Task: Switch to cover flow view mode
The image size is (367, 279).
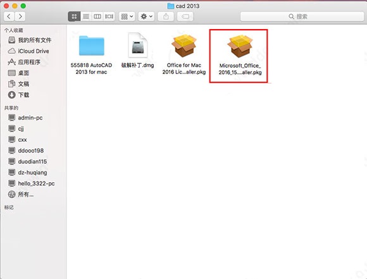Action: point(109,16)
